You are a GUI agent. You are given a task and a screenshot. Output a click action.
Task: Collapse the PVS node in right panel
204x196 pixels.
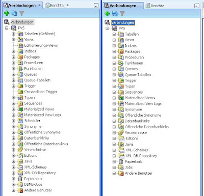pos(107,29)
